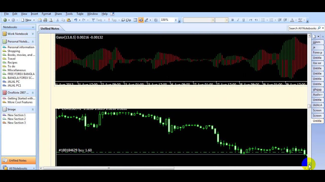Click the Tag icon
Image resolution: width=325 pixels, height=182 pixels.
coord(112,20)
